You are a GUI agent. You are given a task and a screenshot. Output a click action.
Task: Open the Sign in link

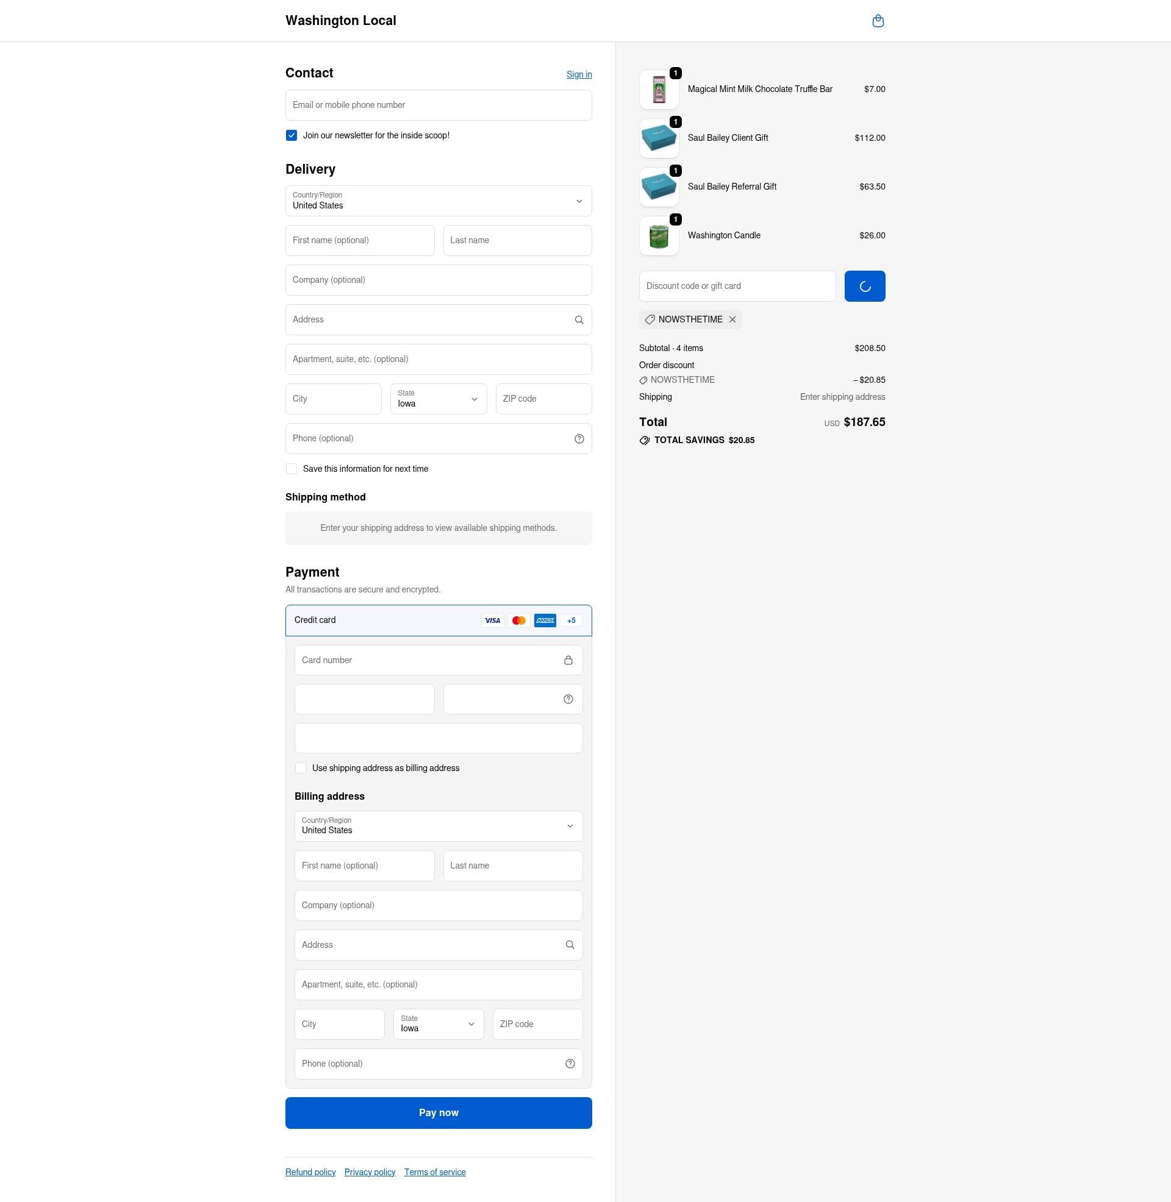click(578, 74)
